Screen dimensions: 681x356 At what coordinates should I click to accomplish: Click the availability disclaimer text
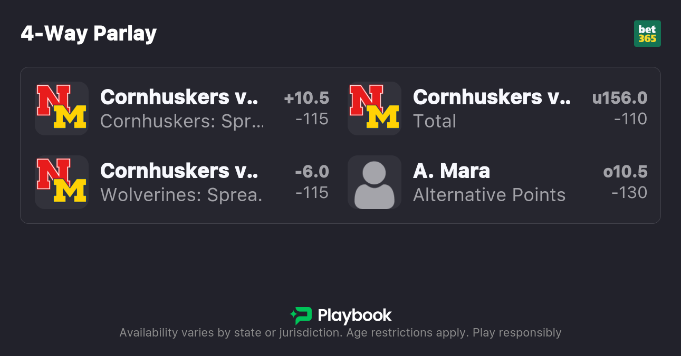point(340,333)
